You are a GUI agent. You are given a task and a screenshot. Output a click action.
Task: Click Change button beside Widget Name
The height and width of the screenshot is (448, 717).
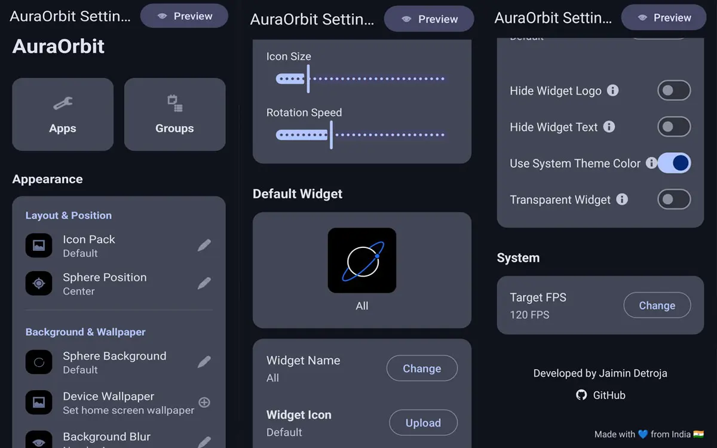(x=422, y=369)
